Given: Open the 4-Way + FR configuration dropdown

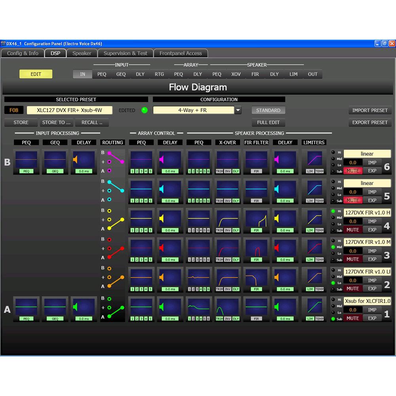Looking at the screenshot, I should tap(238, 110).
